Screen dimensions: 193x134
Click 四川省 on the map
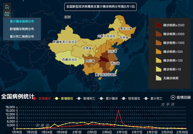click(90, 61)
